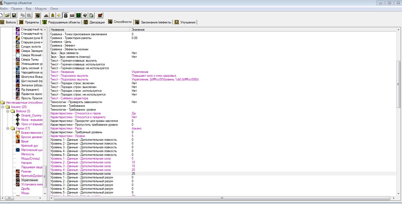The width and height of the screenshot is (402, 204).
Task: Open the Модуль menu
Action: point(41,9)
